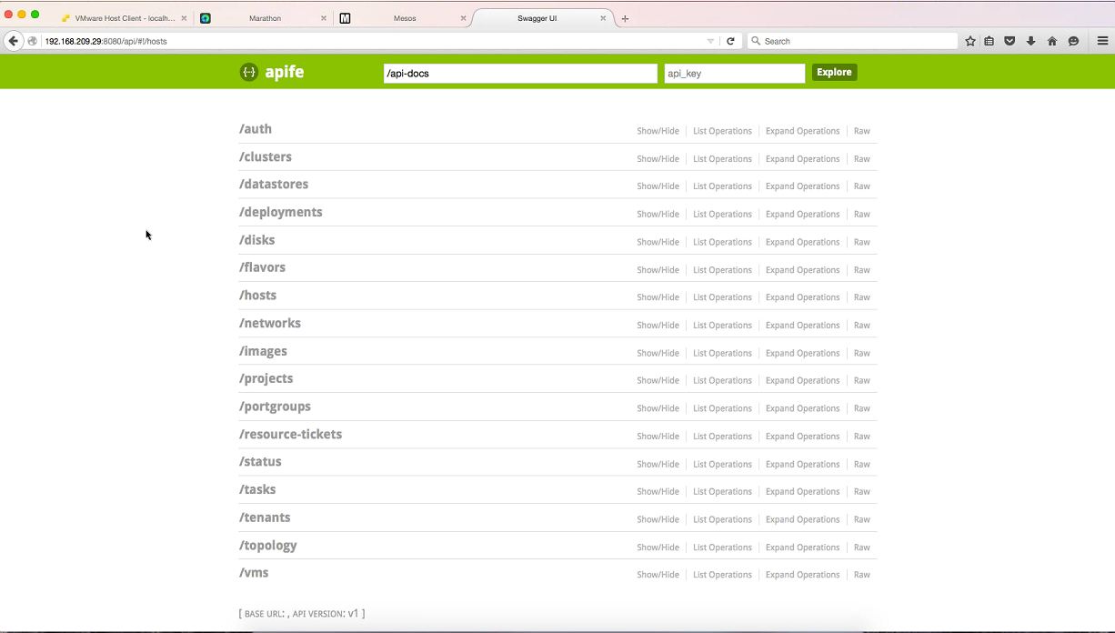Open Raw link for /tenants
This screenshot has height=633, width=1115.
pyautogui.click(x=861, y=519)
